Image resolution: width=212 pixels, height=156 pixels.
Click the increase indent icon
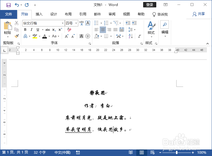tap(134, 23)
